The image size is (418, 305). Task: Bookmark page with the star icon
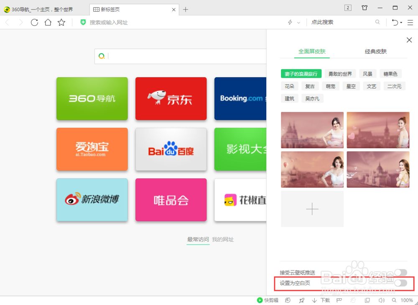coord(61,23)
